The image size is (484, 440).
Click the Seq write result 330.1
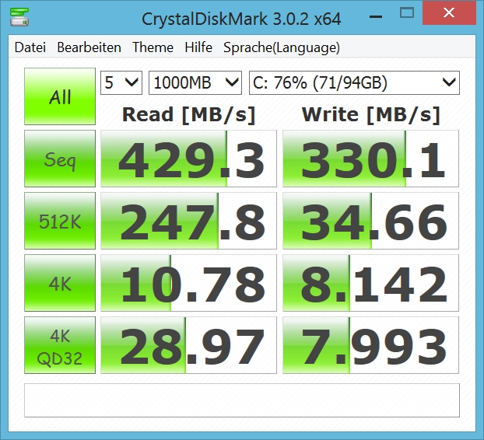(370, 159)
